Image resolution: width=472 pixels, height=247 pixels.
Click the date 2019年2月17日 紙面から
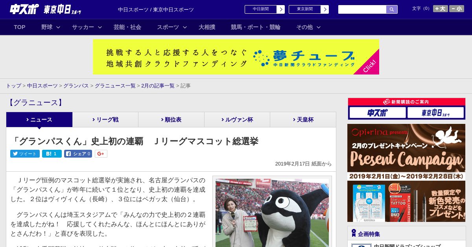(303, 164)
